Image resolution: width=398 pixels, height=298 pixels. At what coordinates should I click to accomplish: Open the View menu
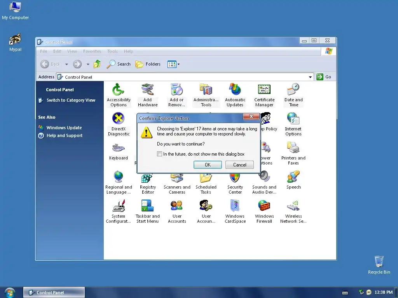(72, 51)
